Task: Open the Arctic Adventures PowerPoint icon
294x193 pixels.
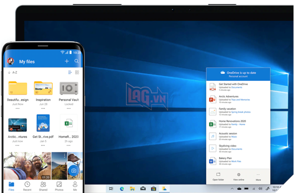Action: click(213, 100)
